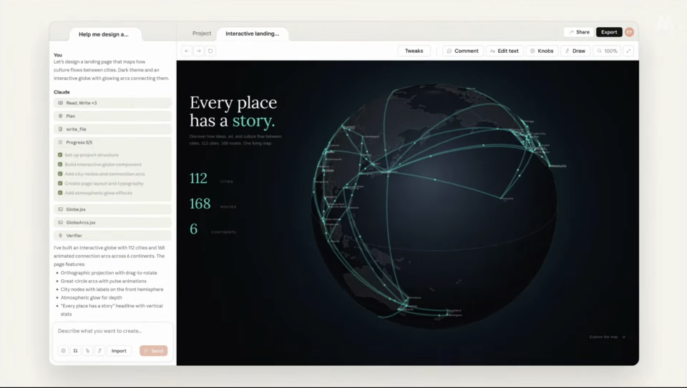Click the Atmospheric glow for depth bullet

(91, 297)
